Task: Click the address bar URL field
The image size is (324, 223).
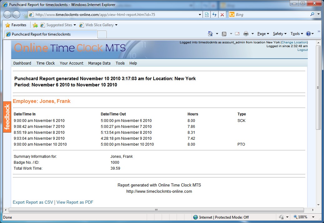Action: [113, 15]
